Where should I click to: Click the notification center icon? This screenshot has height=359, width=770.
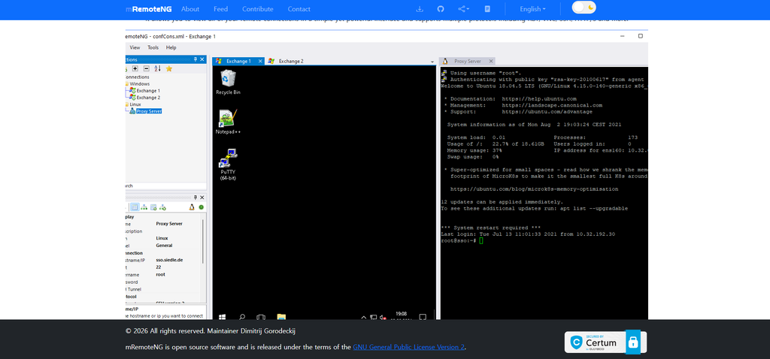pos(423,317)
